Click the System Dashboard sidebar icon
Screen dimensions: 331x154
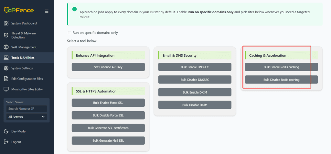(x=6, y=23)
